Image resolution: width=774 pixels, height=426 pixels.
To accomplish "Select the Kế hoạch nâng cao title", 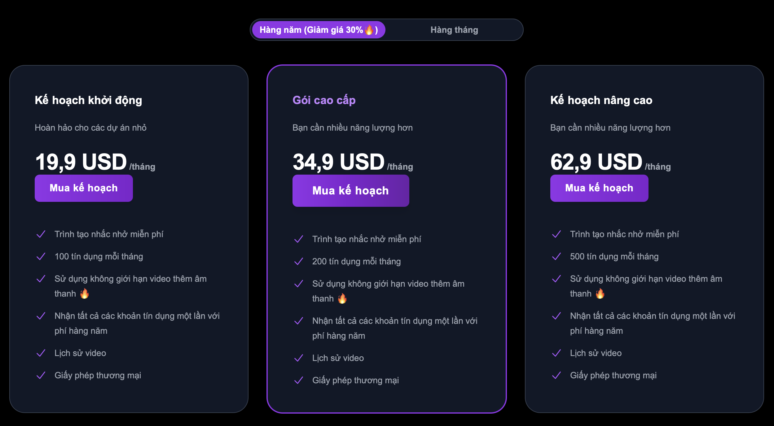I will [601, 100].
